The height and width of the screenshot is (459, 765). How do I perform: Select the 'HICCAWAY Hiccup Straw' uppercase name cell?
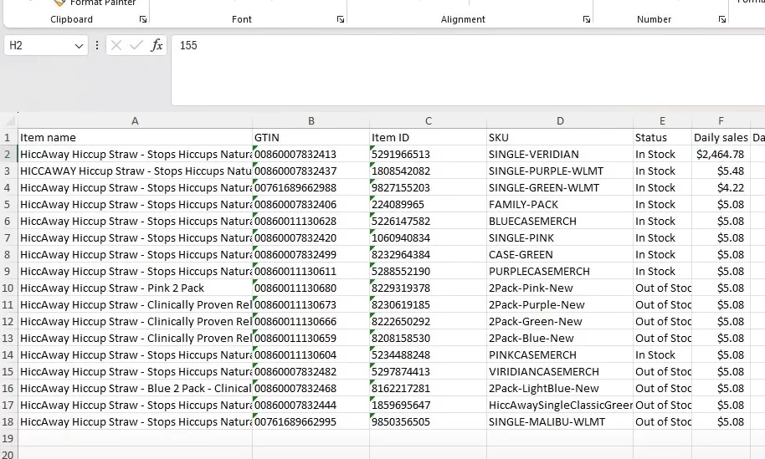click(x=135, y=171)
